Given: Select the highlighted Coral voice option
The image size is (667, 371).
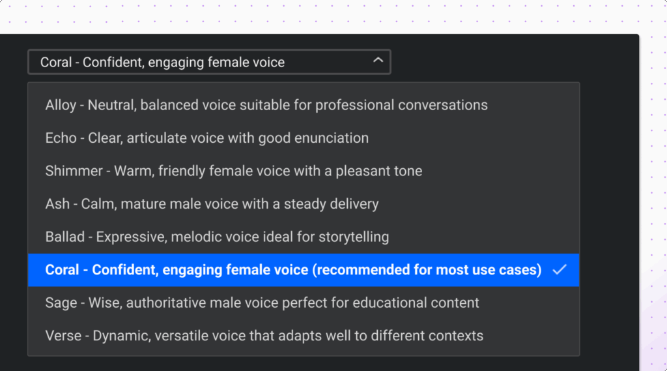Looking at the screenshot, I should coord(293,270).
